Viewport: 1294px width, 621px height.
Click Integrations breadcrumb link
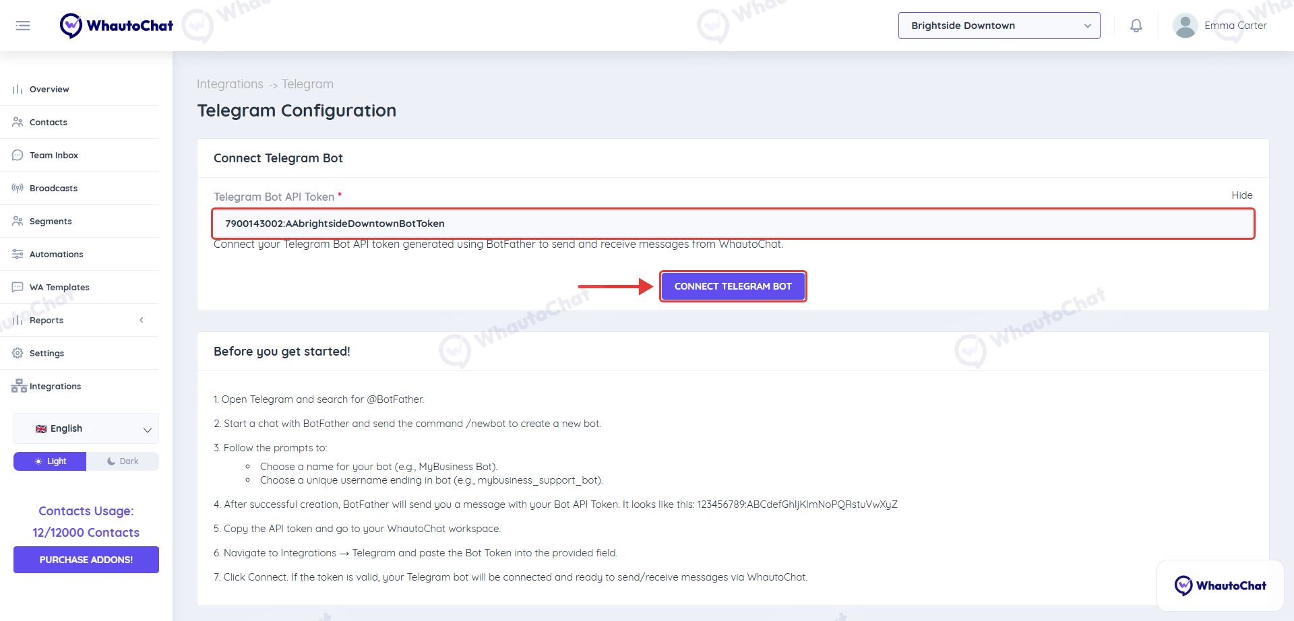tap(230, 84)
